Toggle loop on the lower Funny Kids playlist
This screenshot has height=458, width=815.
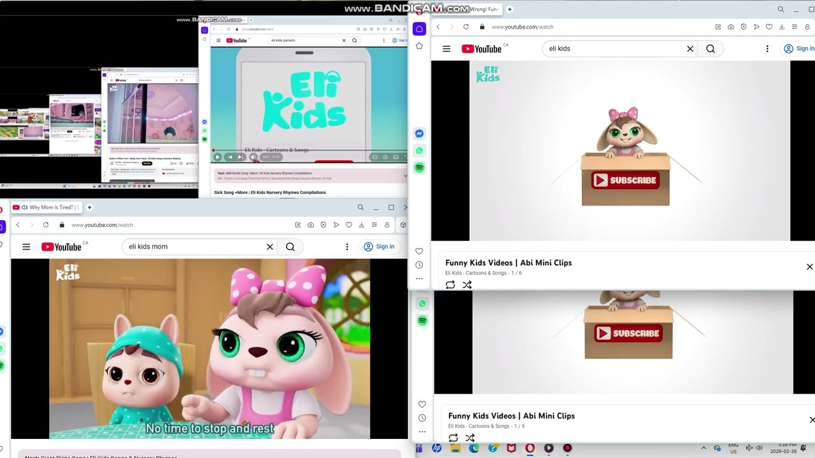[x=453, y=438]
